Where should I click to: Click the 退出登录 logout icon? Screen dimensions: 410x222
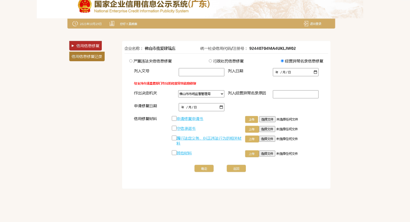tap(306, 24)
